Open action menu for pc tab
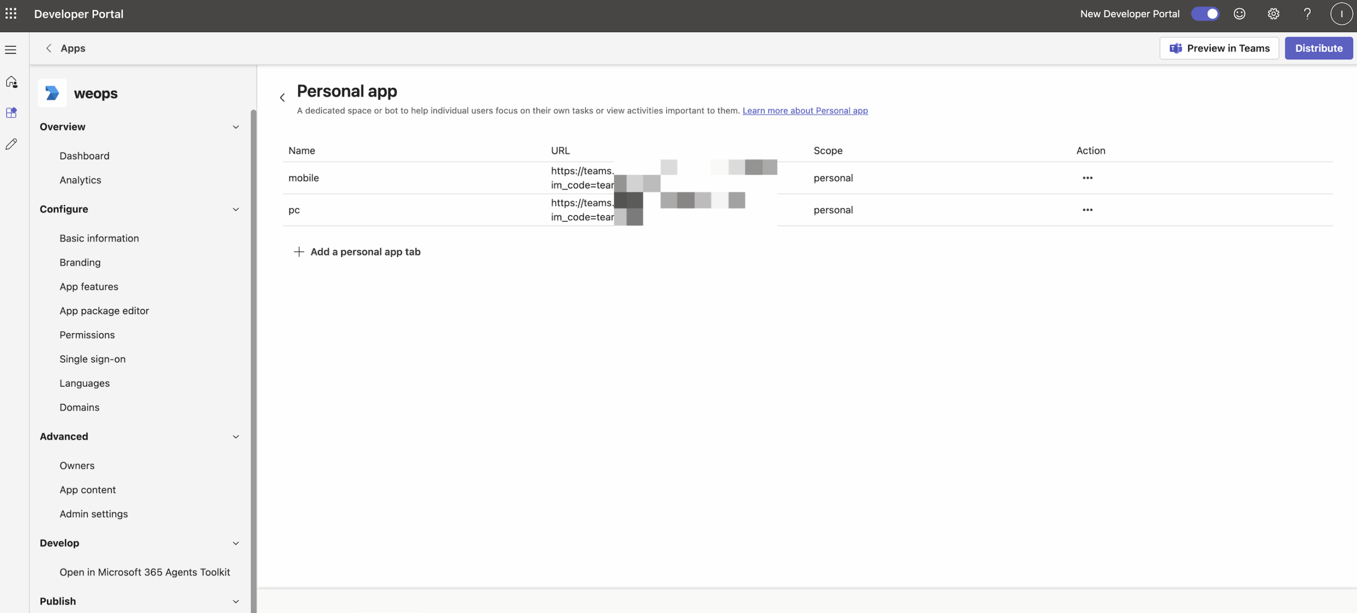This screenshot has width=1357, height=613. tap(1088, 210)
